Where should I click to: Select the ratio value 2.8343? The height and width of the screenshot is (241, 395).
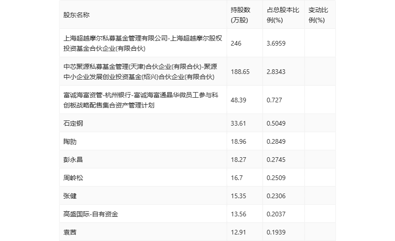(x=276, y=72)
